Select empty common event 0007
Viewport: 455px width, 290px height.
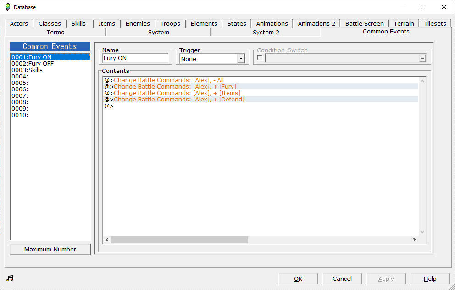click(x=50, y=96)
